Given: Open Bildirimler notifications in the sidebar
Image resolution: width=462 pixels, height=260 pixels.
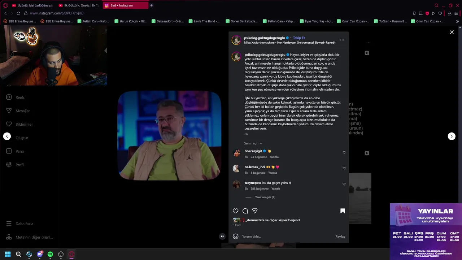Looking at the screenshot, I should pos(19,124).
